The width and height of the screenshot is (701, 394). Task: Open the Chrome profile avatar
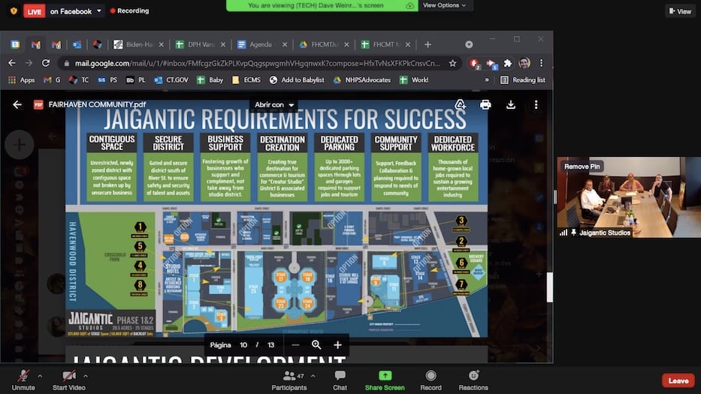(x=524, y=63)
